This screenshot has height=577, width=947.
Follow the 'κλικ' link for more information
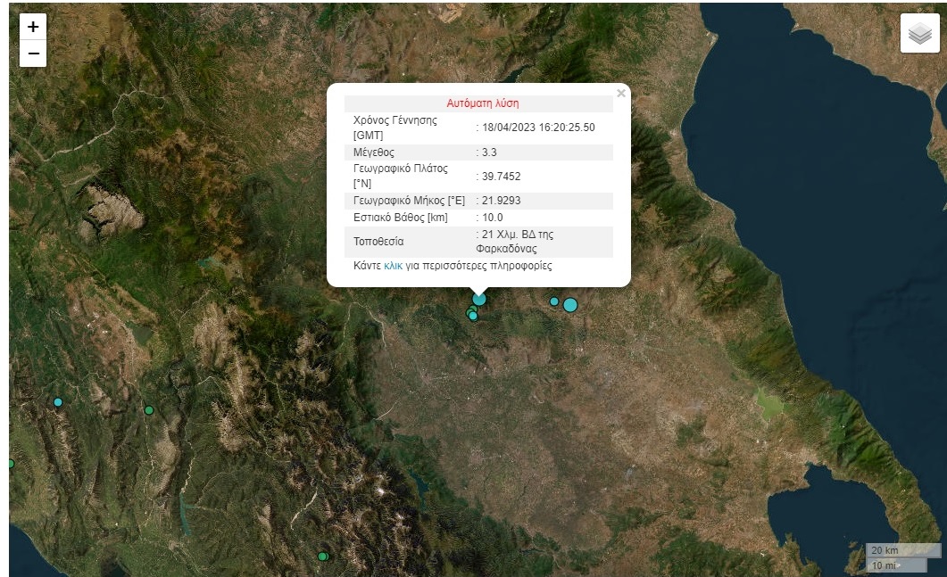click(393, 266)
